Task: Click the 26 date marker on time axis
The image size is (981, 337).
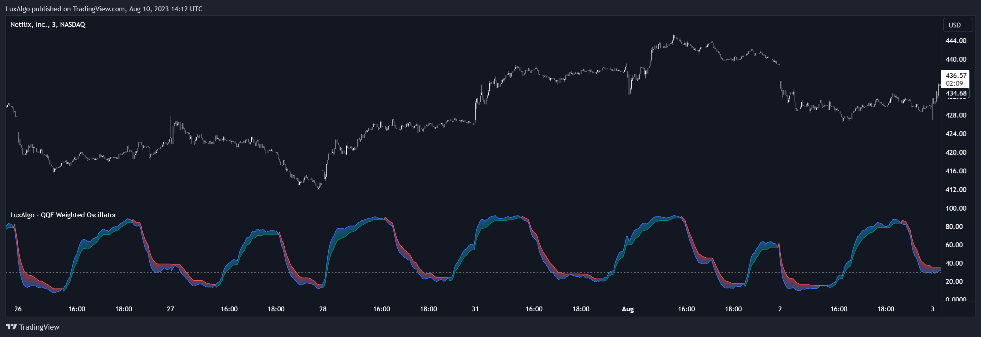Action: [x=18, y=309]
